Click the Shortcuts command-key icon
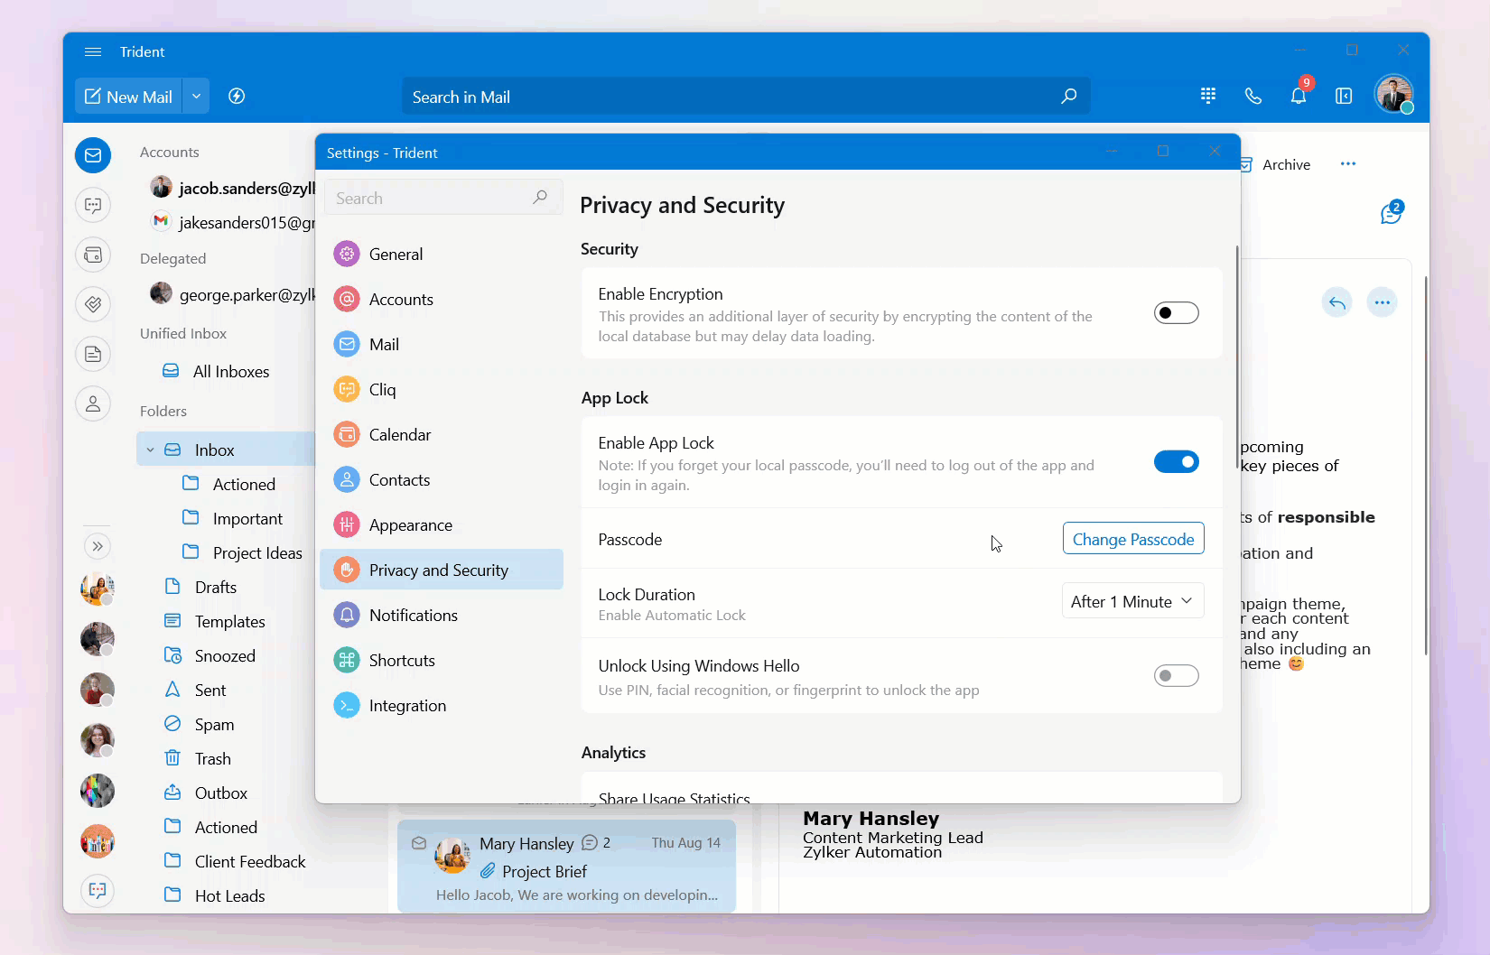1490x955 pixels. click(x=347, y=660)
